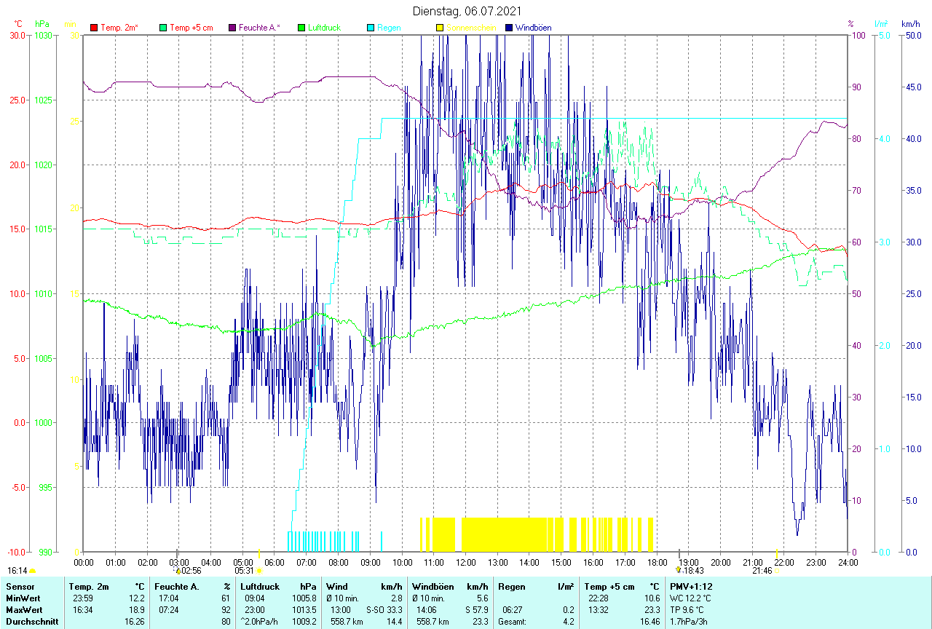
Task: Click the gust max value S 57.9
Action: (x=478, y=610)
